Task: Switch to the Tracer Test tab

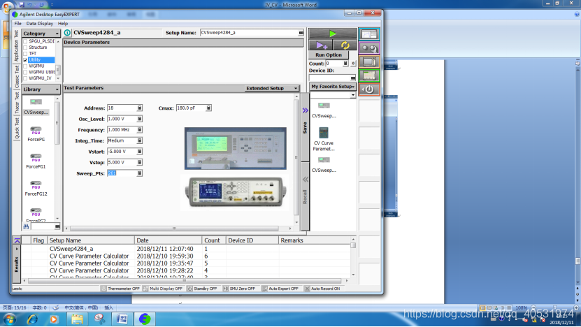Action: tap(17, 103)
